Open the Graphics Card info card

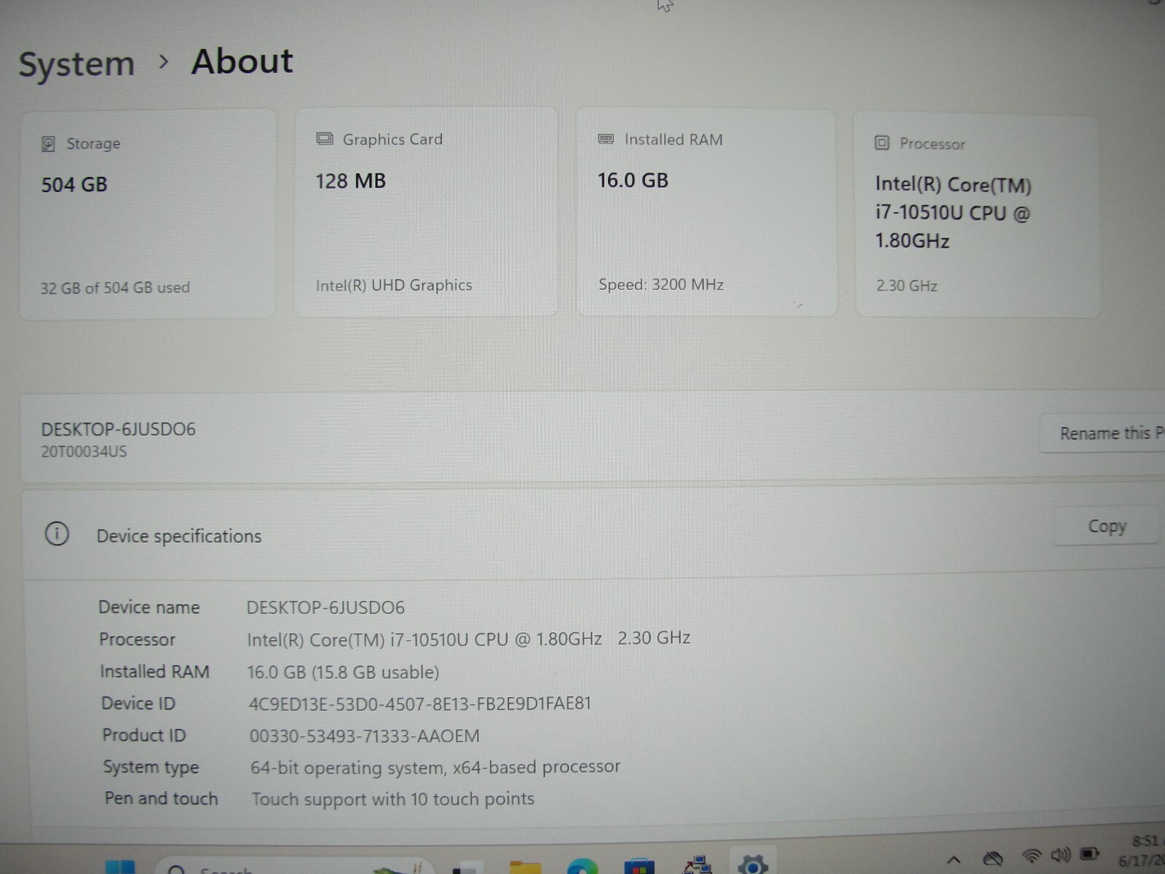(x=426, y=212)
